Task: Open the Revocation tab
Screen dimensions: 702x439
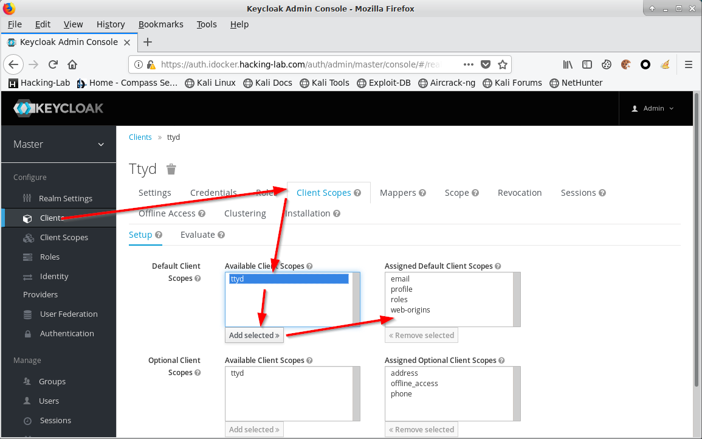Action: click(519, 193)
